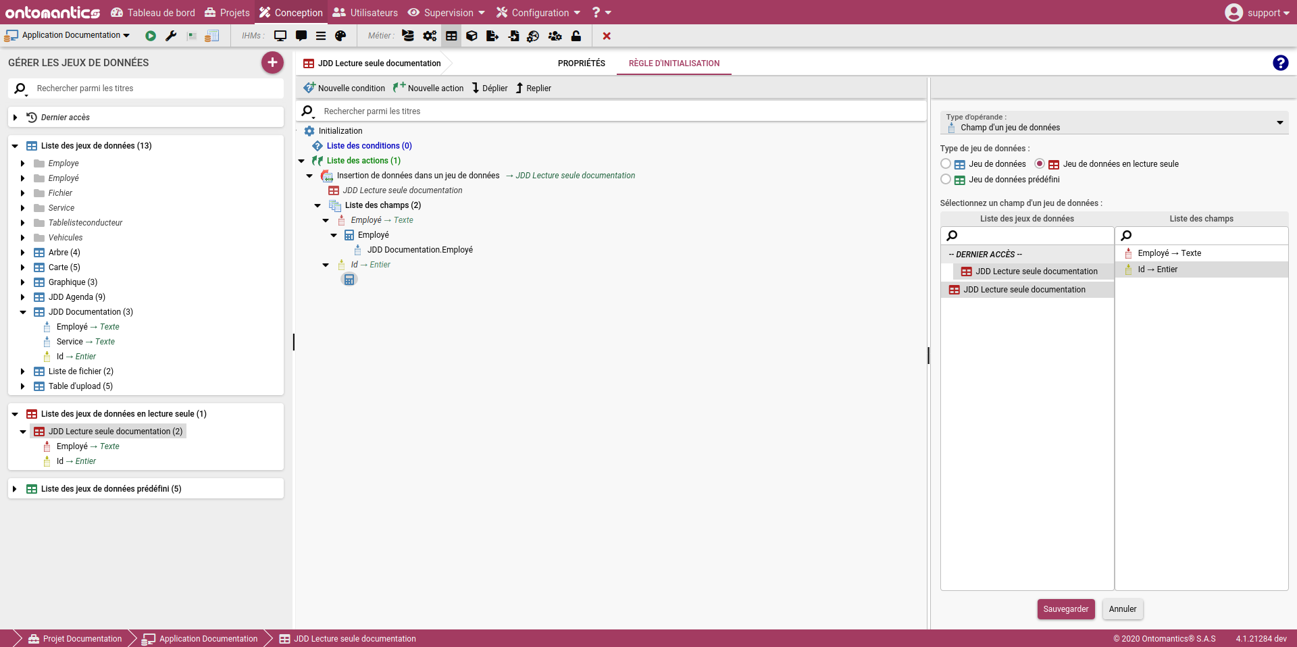
Task: Collapse Liste des jeux de données (13)
Action: [15, 146]
